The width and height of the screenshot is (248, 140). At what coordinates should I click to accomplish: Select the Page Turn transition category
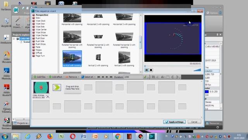(x=40, y=56)
